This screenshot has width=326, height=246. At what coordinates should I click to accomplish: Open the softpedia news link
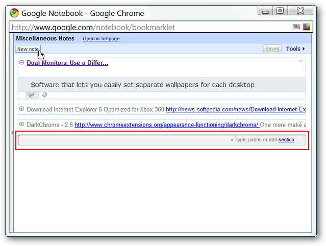[236, 109]
